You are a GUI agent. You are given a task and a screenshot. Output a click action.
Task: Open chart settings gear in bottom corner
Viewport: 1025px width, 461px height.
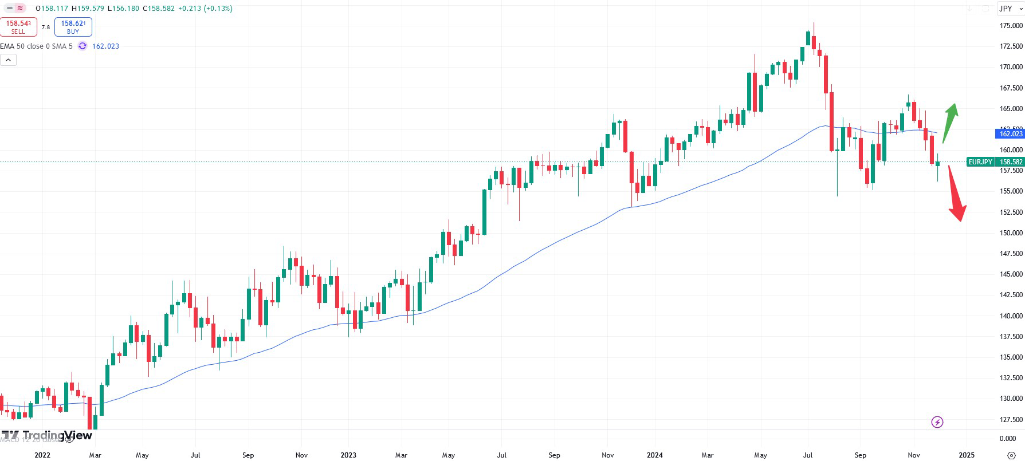[1011, 455]
